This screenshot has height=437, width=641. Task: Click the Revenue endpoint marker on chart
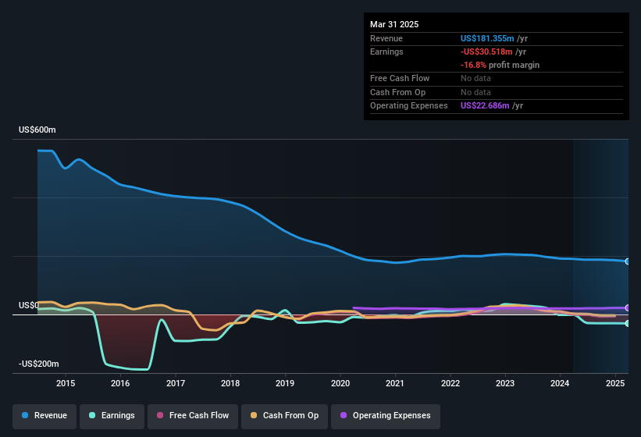click(x=628, y=261)
